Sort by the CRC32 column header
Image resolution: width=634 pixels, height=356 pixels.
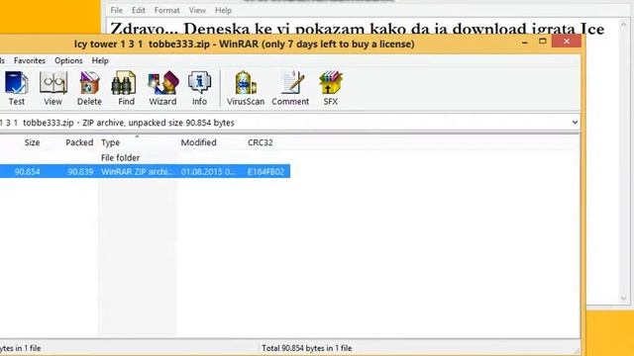click(x=260, y=142)
